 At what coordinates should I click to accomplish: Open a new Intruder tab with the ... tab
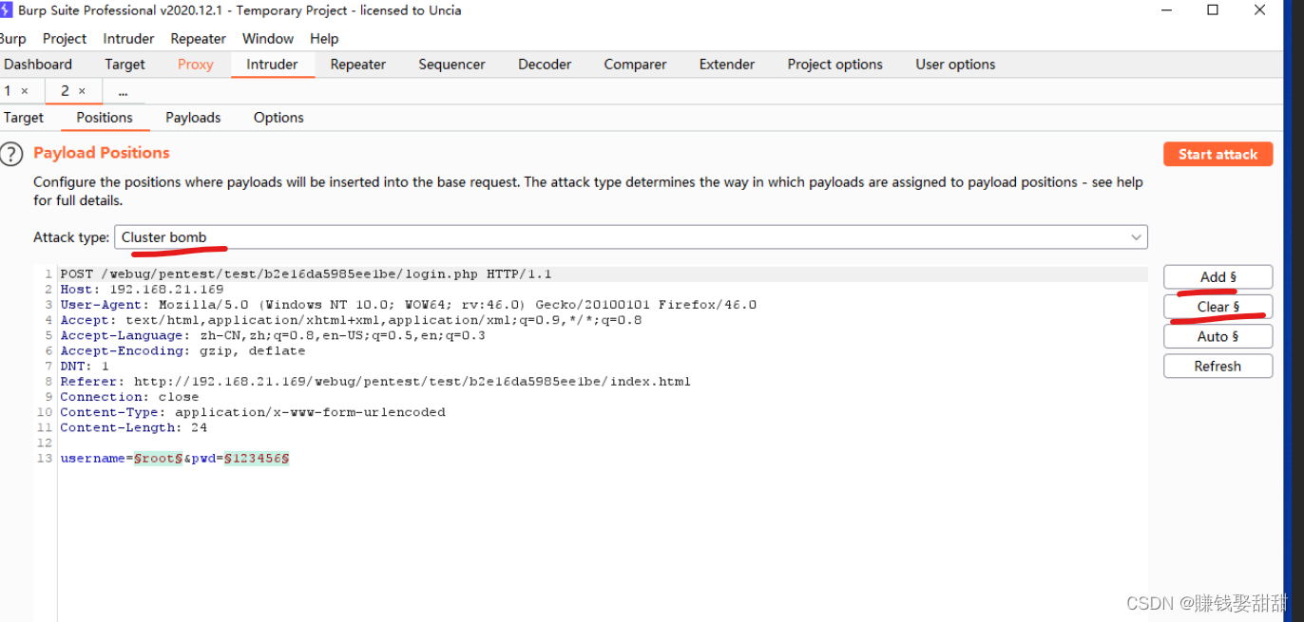click(x=124, y=92)
